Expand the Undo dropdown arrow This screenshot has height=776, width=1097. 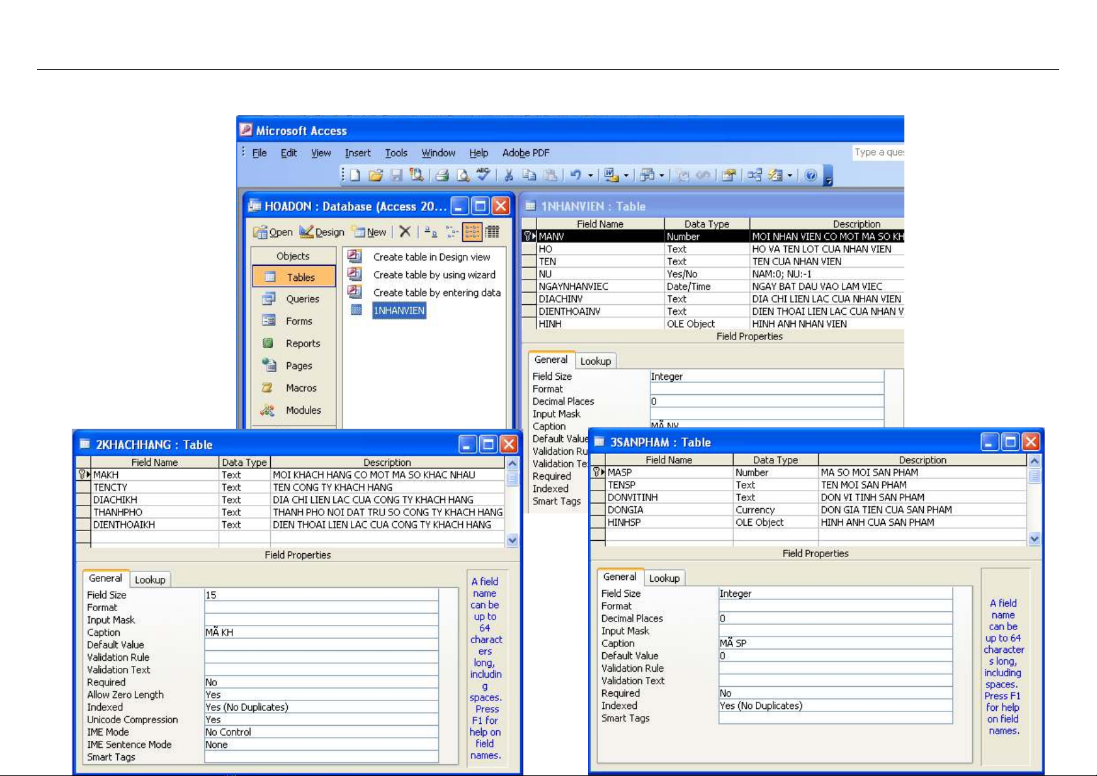point(590,175)
